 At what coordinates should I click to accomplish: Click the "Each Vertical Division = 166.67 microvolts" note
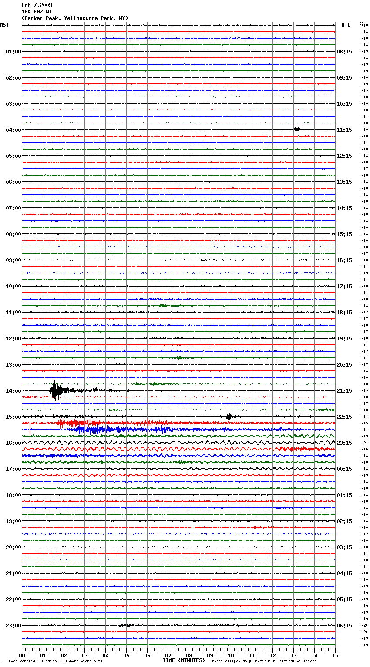point(55,661)
